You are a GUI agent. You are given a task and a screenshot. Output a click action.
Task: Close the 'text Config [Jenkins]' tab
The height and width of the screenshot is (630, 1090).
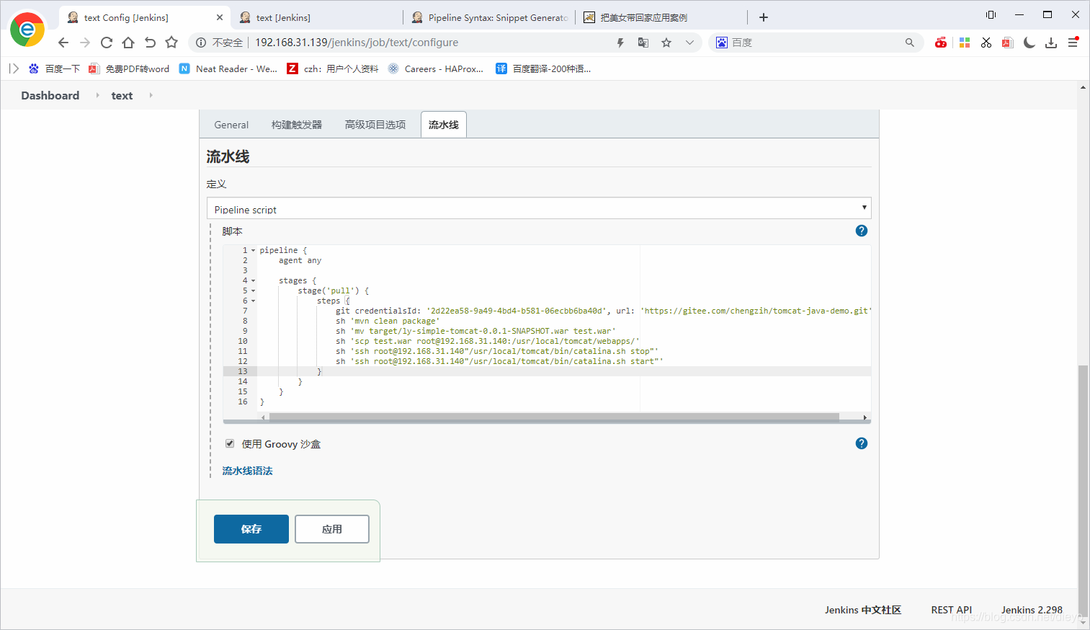[220, 17]
